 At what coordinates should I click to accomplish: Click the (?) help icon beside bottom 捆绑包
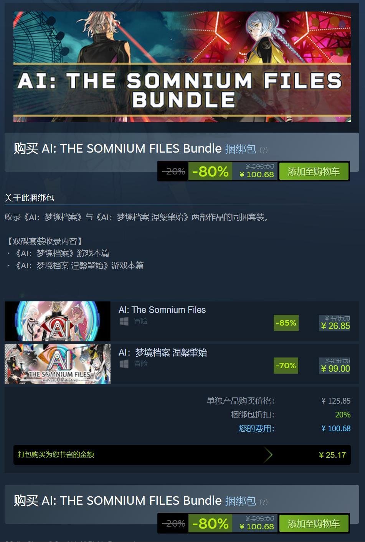point(264,502)
